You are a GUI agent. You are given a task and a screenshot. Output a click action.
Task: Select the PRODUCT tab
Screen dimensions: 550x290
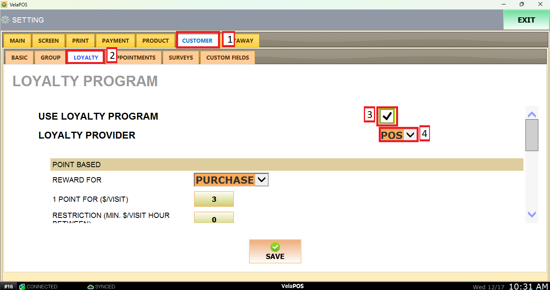point(156,41)
